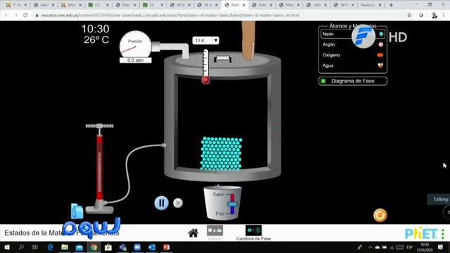Open the notification center icon
450x253 pixels.
pos(441,247)
